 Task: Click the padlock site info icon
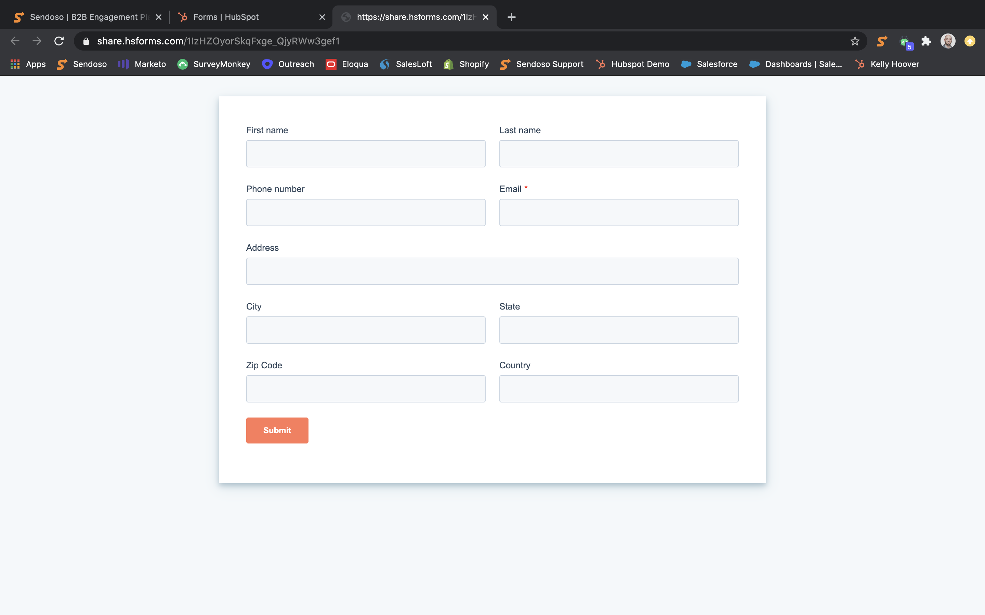pos(86,41)
